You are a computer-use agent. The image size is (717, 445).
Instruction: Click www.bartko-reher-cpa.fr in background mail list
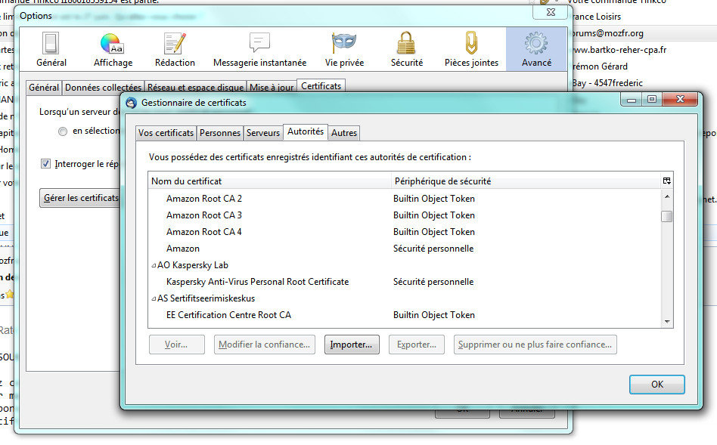(x=619, y=50)
